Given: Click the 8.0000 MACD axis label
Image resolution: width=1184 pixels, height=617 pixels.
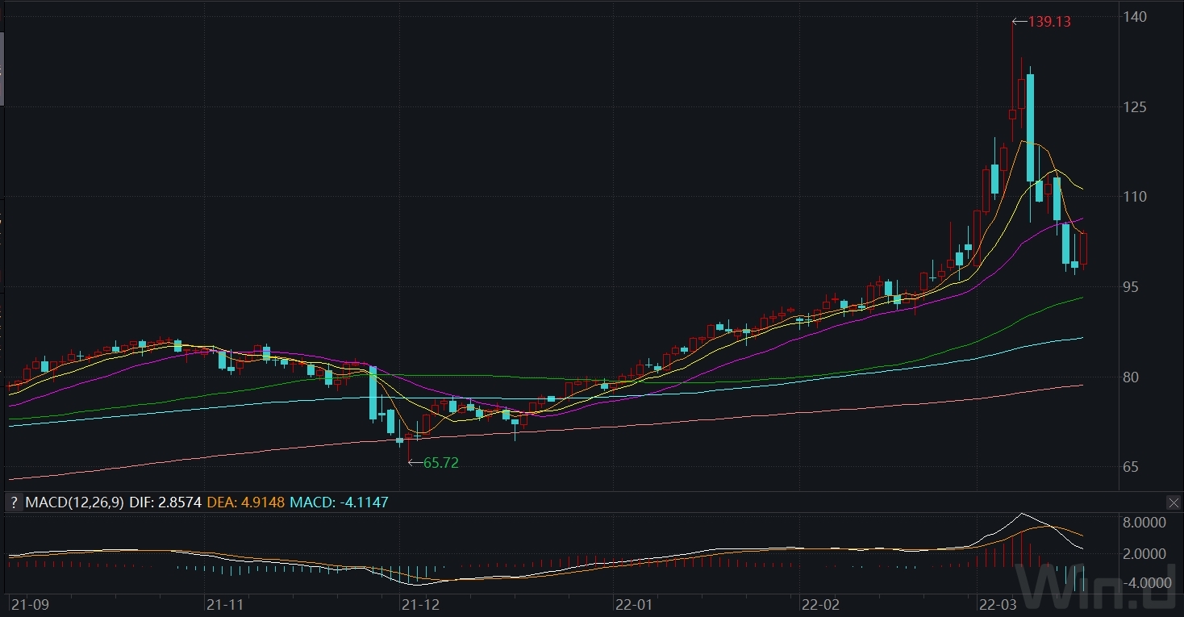Looking at the screenshot, I should (x=1146, y=523).
